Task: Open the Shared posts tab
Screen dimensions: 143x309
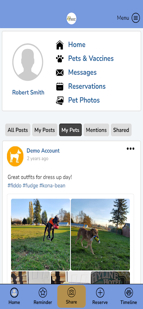Action: [121, 130]
